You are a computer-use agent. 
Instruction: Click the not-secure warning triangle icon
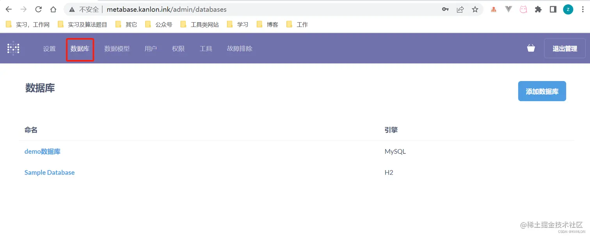pyautogui.click(x=72, y=9)
